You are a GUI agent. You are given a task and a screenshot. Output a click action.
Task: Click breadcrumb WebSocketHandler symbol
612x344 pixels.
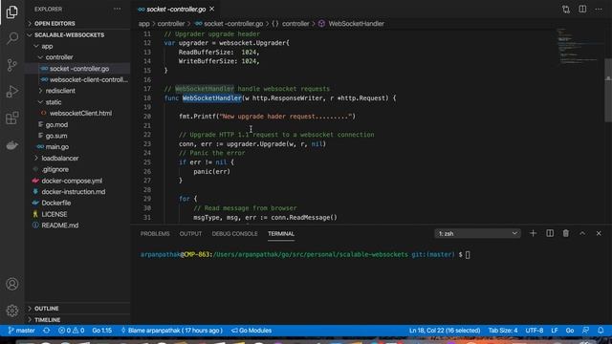(356, 23)
